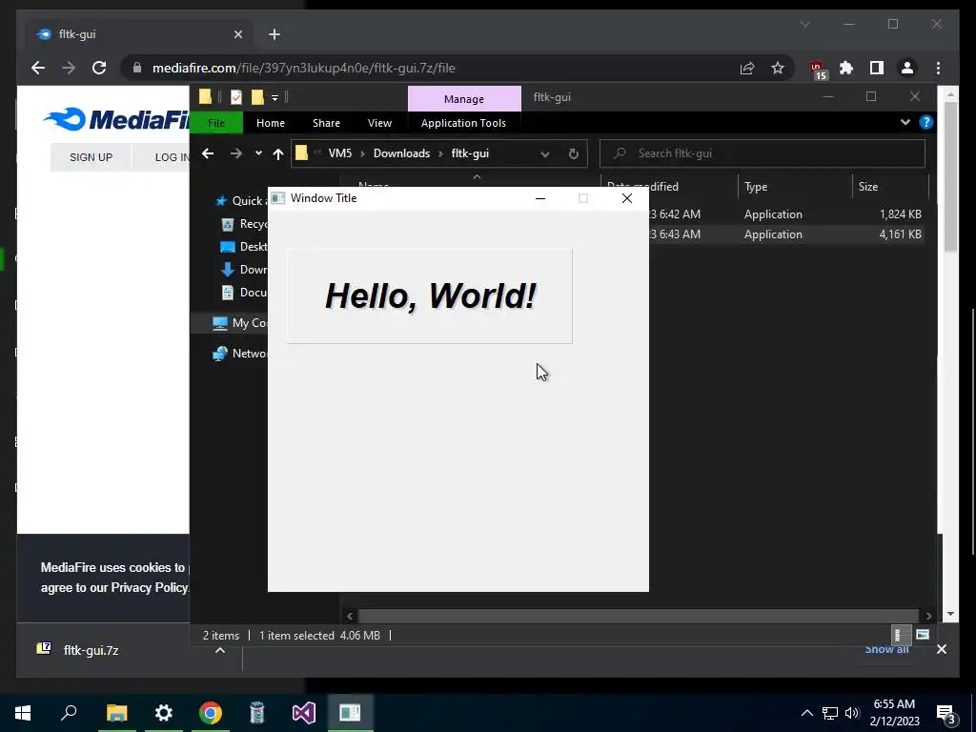Select the 1,824 KB application row
The height and width of the screenshot is (732, 976).
tap(787, 214)
